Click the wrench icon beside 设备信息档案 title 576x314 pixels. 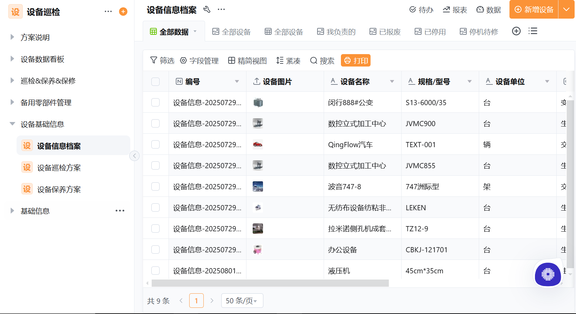[207, 10]
